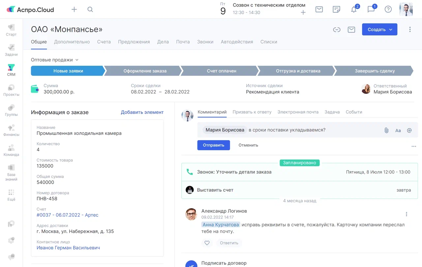Expand the Оптовые продажи pipeline dropdown
The width and height of the screenshot is (422, 267).
tap(55, 60)
